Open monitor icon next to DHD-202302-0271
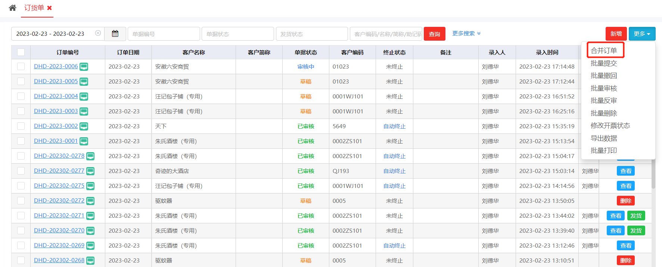Viewport: 662px width, 267px height. 90,216
